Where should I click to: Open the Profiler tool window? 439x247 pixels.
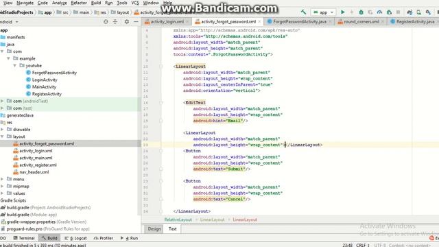pyautogui.click(x=104, y=238)
